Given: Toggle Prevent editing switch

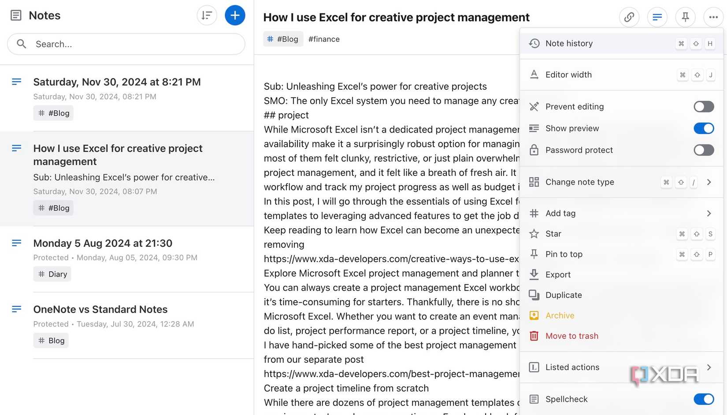Looking at the screenshot, I should click(704, 107).
